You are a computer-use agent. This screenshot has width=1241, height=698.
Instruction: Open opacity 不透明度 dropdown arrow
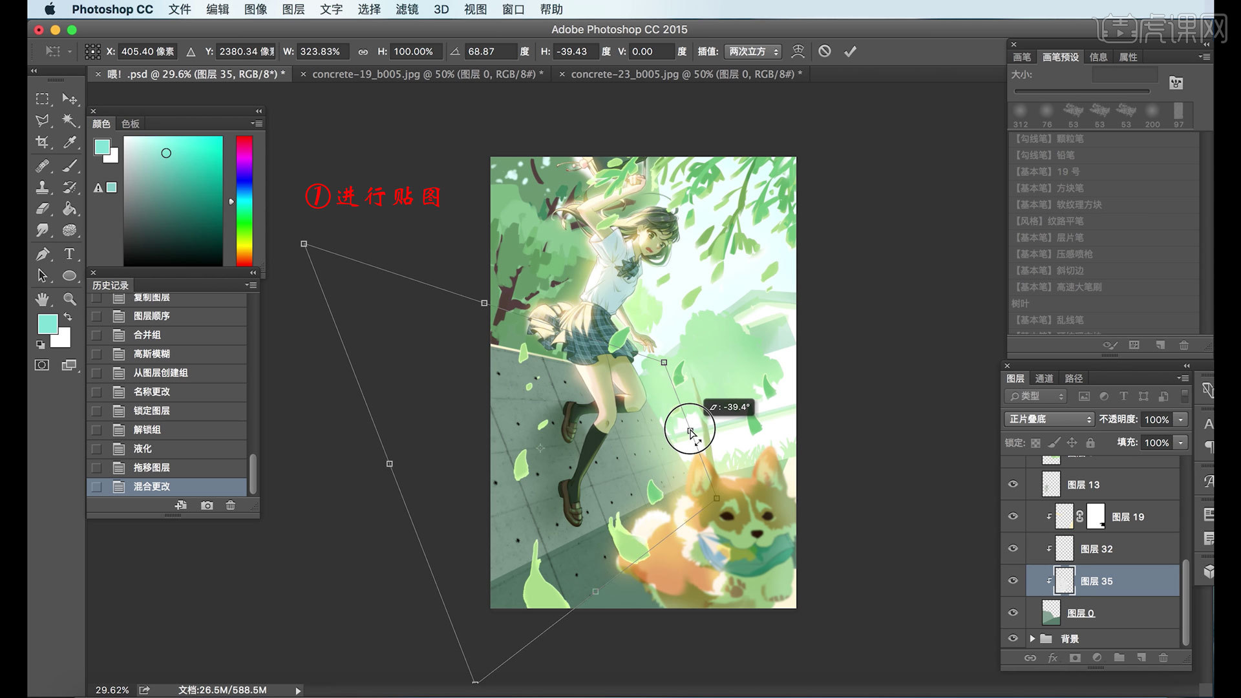[x=1181, y=419]
